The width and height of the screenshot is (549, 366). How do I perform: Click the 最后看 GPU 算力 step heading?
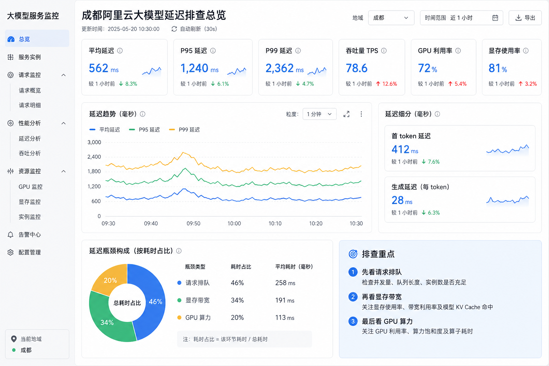pos(387,321)
